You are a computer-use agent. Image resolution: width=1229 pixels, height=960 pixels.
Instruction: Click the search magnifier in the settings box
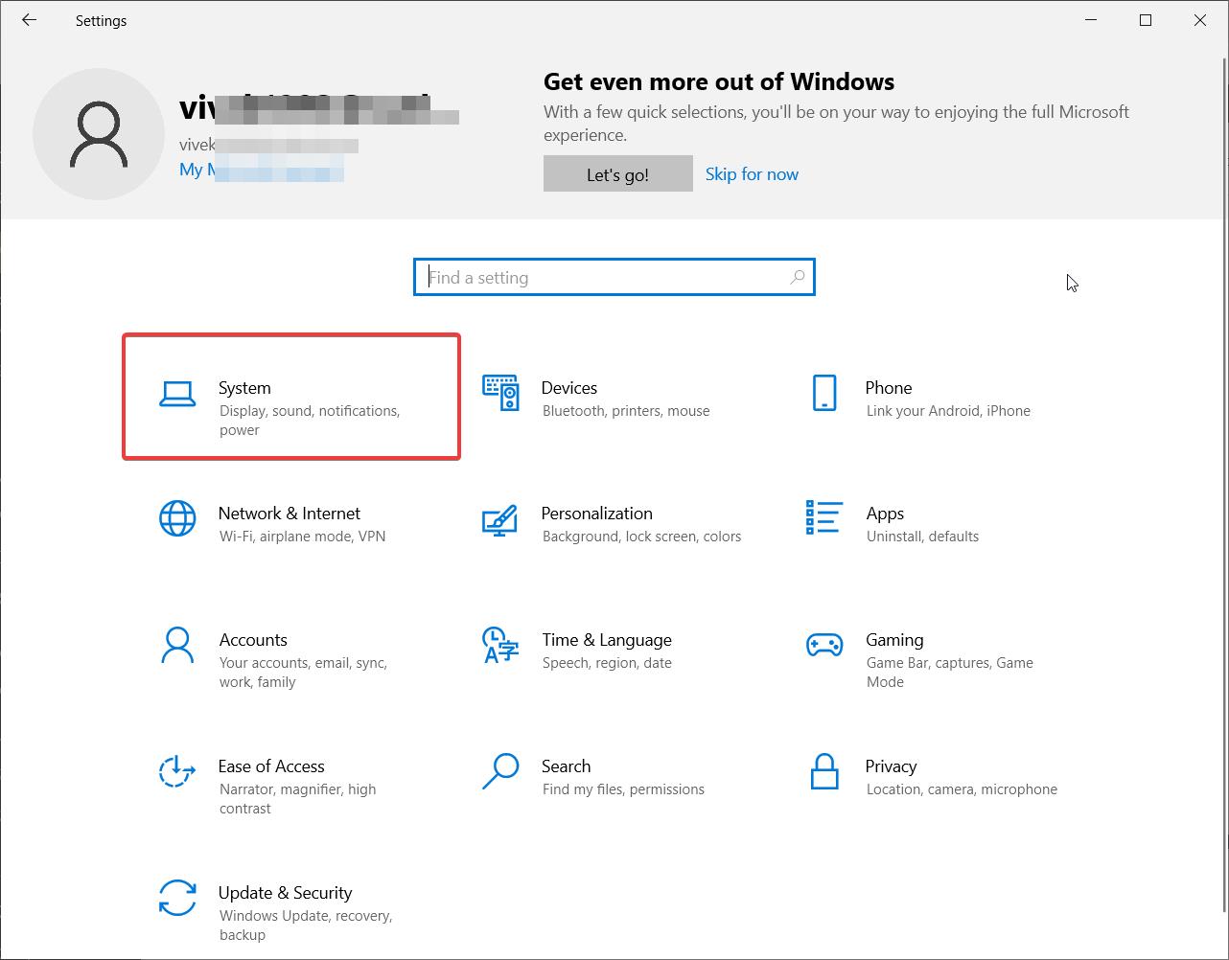pyautogui.click(x=797, y=277)
